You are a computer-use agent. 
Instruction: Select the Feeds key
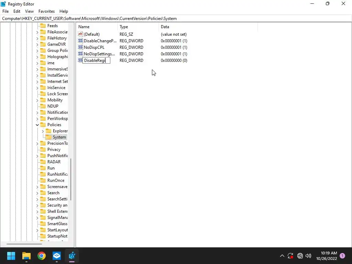point(53,25)
